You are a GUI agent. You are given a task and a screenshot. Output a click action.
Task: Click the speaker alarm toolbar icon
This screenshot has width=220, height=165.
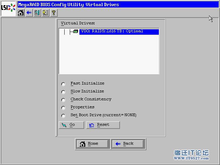click(x=45, y=13)
